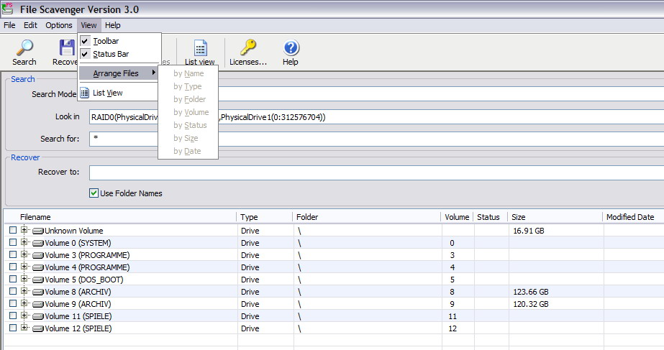Expand the Volume 9 (ARCHIV) node
Viewport: 664px width, 350px height.
24,303
